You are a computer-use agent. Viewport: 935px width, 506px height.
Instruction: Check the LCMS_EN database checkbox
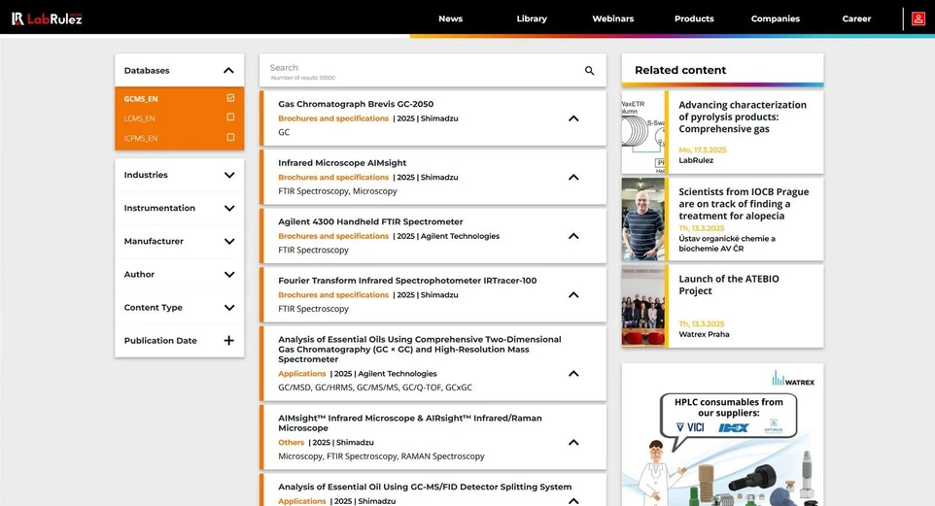230,118
